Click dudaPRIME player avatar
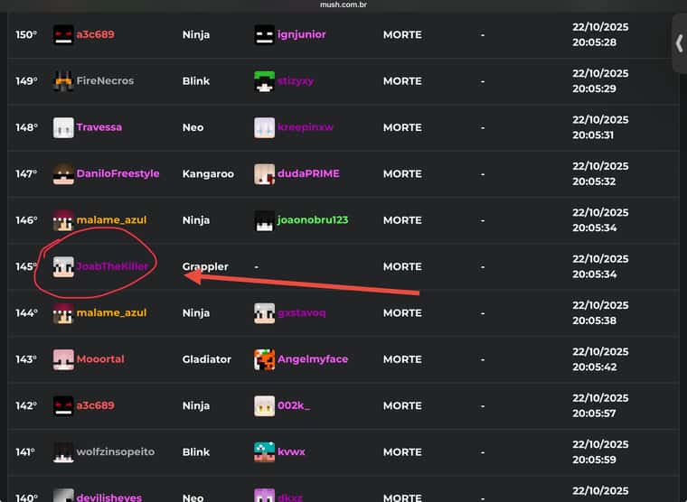 [x=265, y=173]
